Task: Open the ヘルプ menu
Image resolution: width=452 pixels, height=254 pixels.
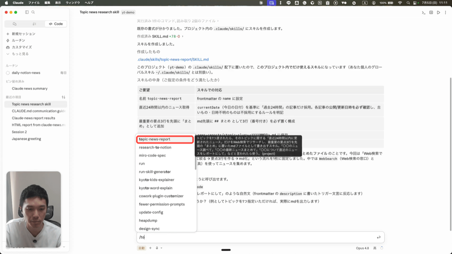Action: tap(89, 3)
